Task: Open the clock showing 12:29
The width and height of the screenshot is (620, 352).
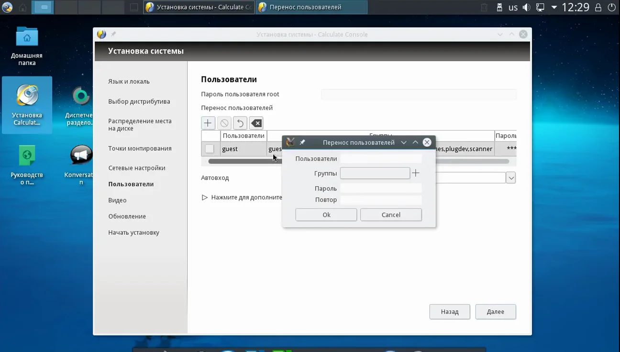Action: pos(576,8)
